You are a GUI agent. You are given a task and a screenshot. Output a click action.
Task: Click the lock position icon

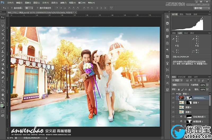click(186, 89)
